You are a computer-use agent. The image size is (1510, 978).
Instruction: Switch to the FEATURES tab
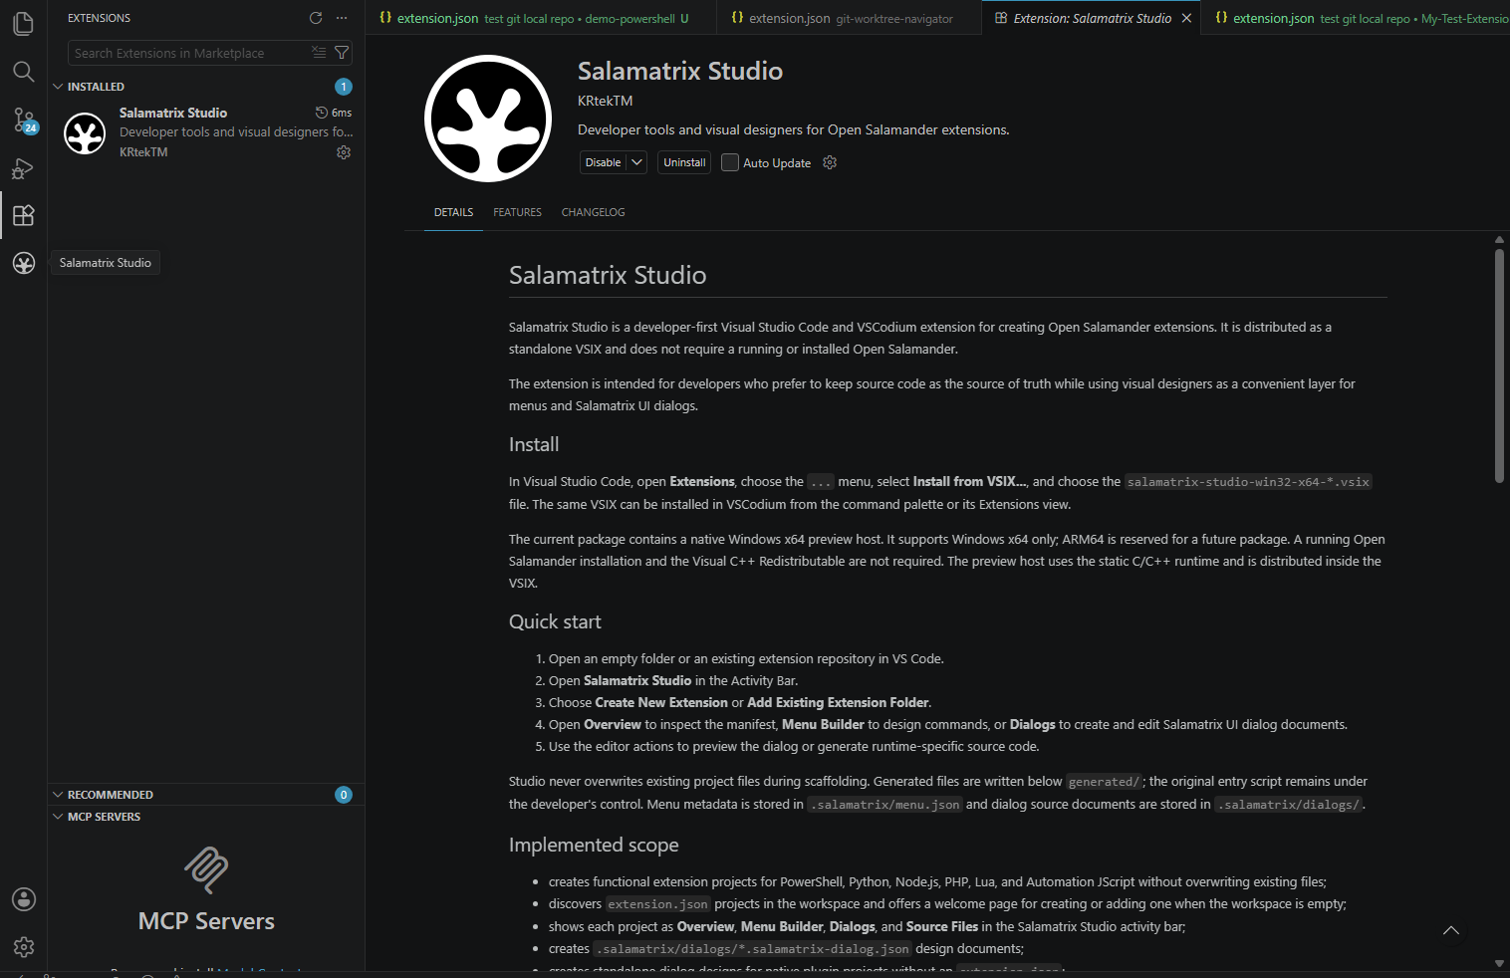pyautogui.click(x=517, y=212)
